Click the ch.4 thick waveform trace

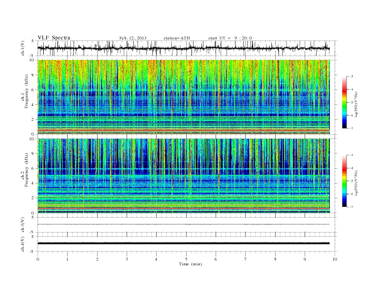[x=183, y=243]
